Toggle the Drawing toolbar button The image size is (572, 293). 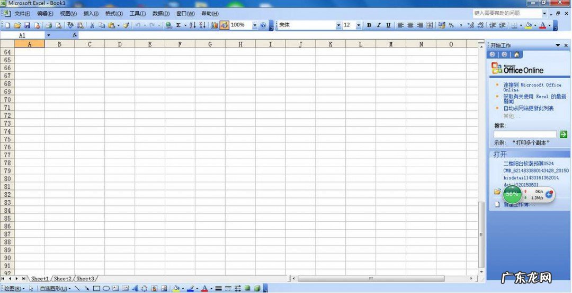[224, 25]
